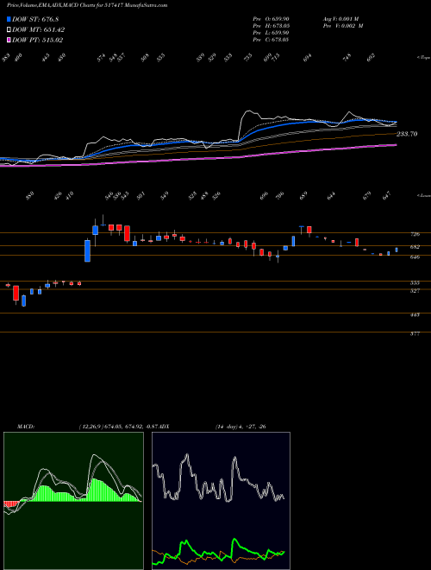The image size is (431, 570).
Task: Click the 527 price level label
Action: tap(415, 291)
